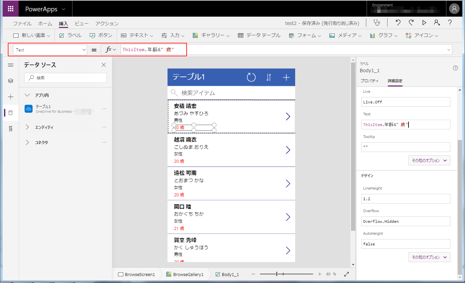Insert a ボタン control
The height and width of the screenshot is (283, 465).
point(101,35)
